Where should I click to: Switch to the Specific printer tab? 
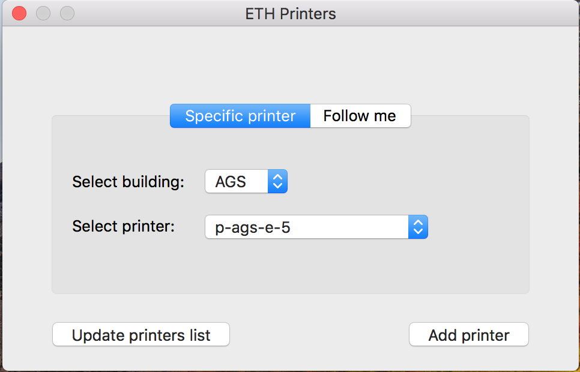coord(240,116)
